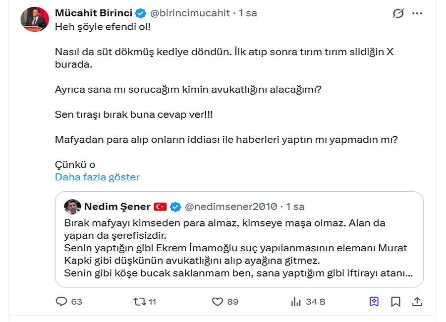Open the three-dot more options menu

pos(418,13)
